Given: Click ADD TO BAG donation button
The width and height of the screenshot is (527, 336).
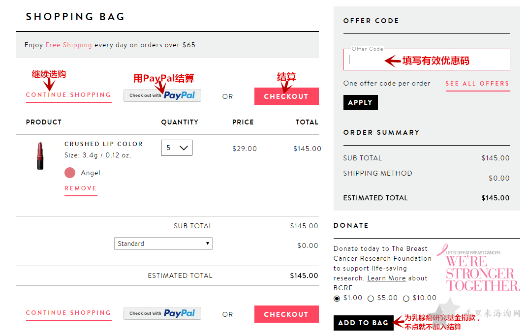Looking at the screenshot, I should 363,323.
